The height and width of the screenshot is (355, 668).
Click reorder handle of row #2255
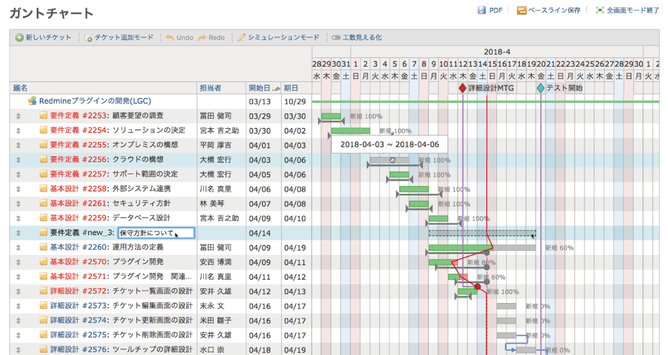tap(18, 145)
